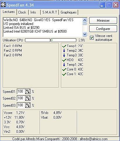Click the Speed01 percentage field
Screen dimensions: 120x141
(21, 91)
